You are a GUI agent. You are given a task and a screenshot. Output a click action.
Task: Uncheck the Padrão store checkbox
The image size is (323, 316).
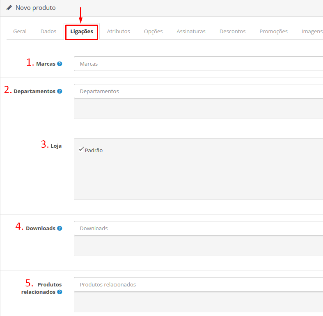[81, 150]
